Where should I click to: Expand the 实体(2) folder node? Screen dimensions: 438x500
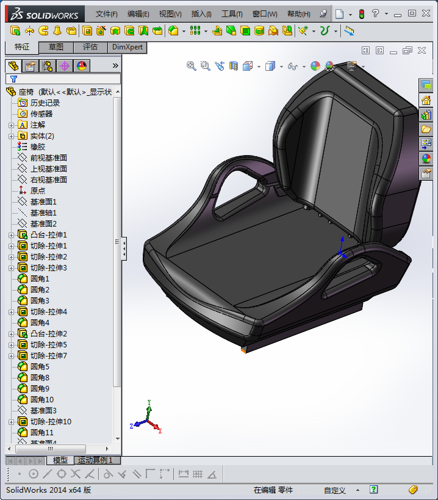[11, 136]
